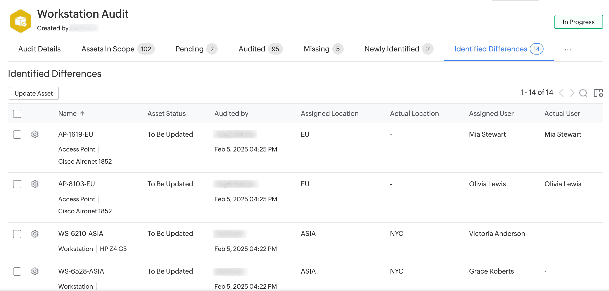
Task: Click the gear icon for AP-1619-EU
Action: pos(35,134)
